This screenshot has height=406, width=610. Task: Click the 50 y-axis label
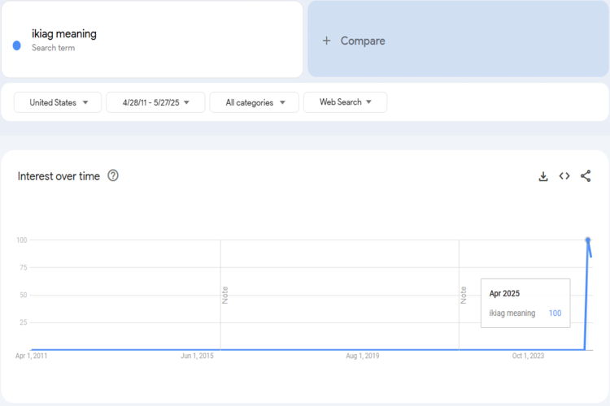(x=24, y=295)
